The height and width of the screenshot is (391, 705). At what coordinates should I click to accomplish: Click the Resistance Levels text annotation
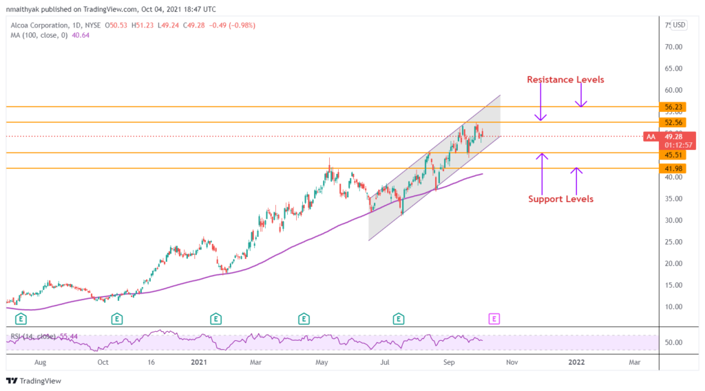[565, 80]
